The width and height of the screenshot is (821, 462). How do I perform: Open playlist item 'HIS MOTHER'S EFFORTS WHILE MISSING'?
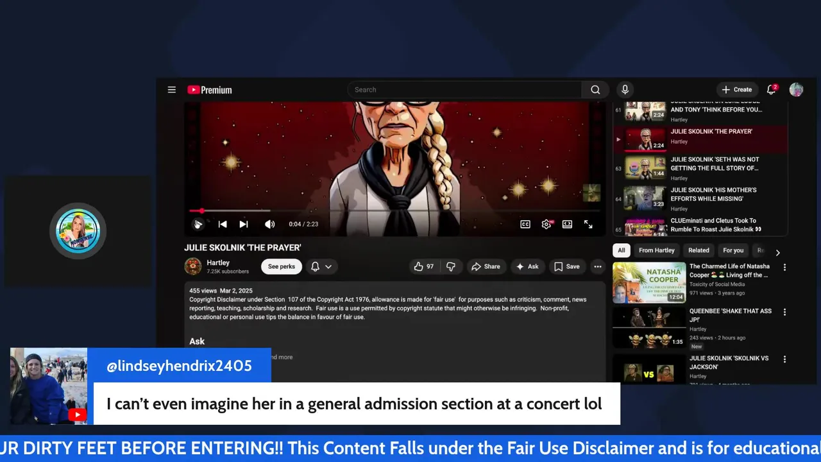(700, 199)
